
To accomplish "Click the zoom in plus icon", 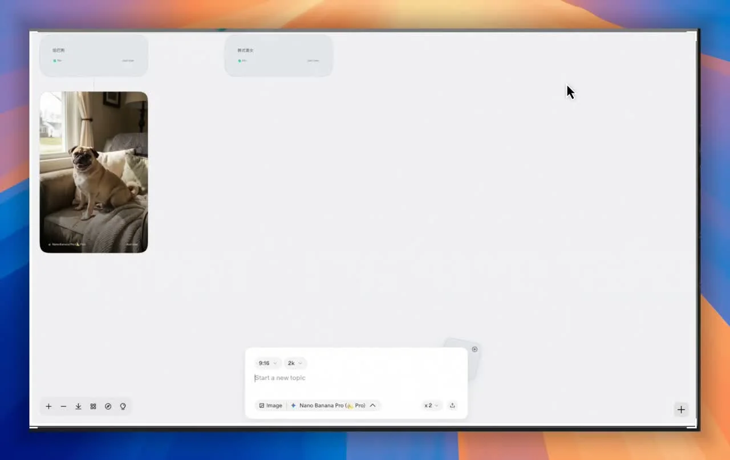I will pyautogui.click(x=48, y=406).
